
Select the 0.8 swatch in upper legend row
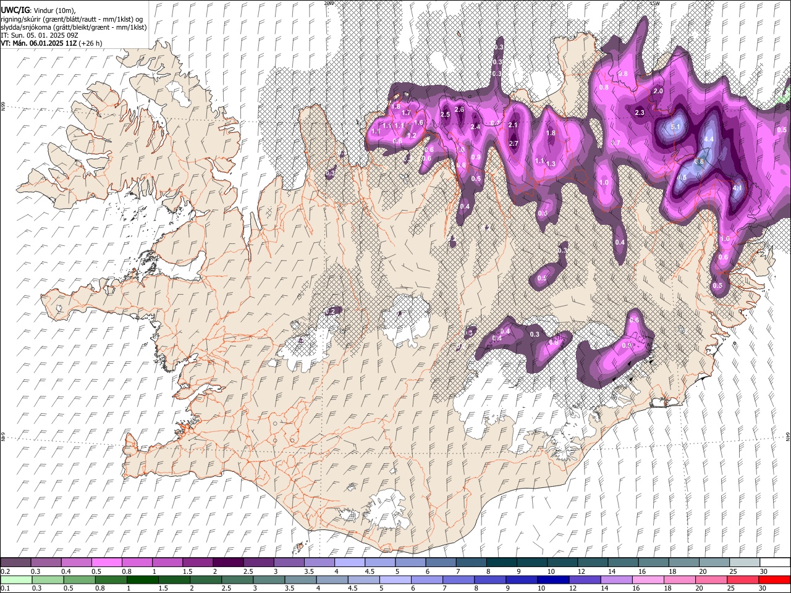[x=137, y=562]
